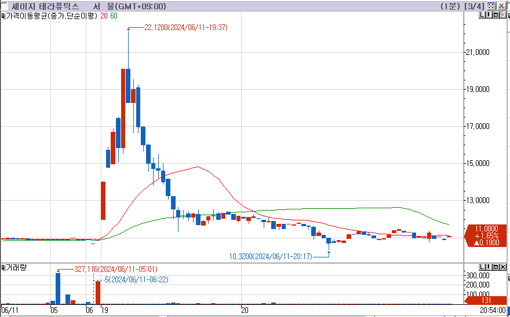Screen dimensions: 510x317
Task: Click the tall red candle peaking near 20.0000
Action: coord(123,109)
